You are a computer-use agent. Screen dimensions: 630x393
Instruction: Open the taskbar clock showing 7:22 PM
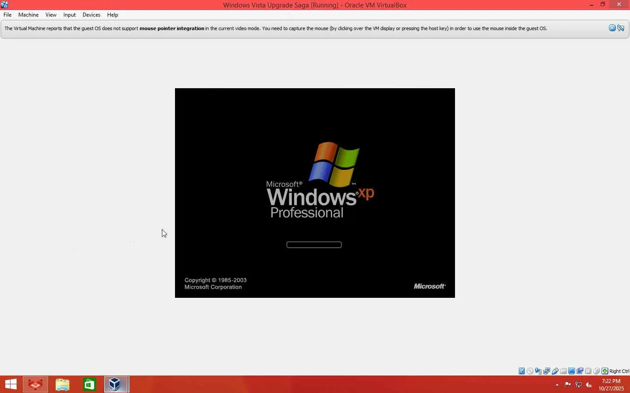click(x=611, y=385)
